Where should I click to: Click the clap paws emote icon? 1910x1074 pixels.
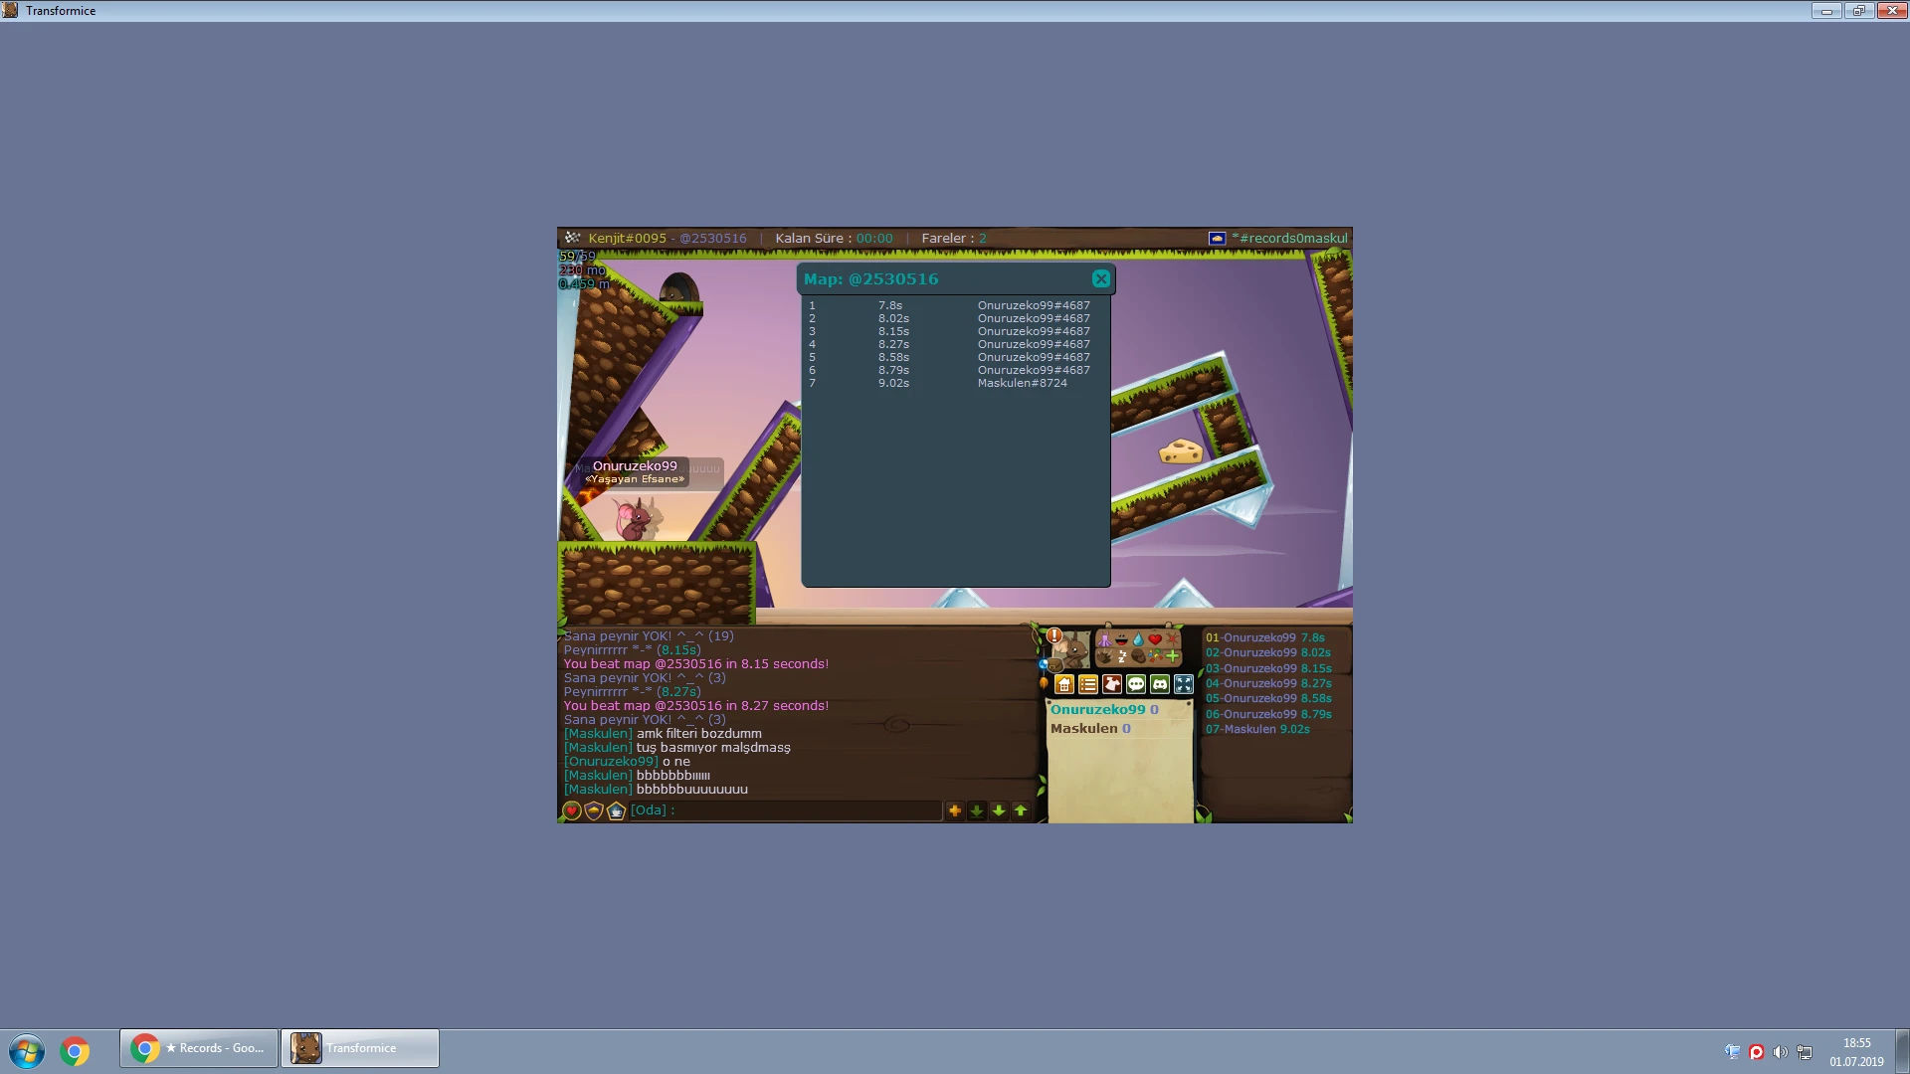click(1104, 656)
